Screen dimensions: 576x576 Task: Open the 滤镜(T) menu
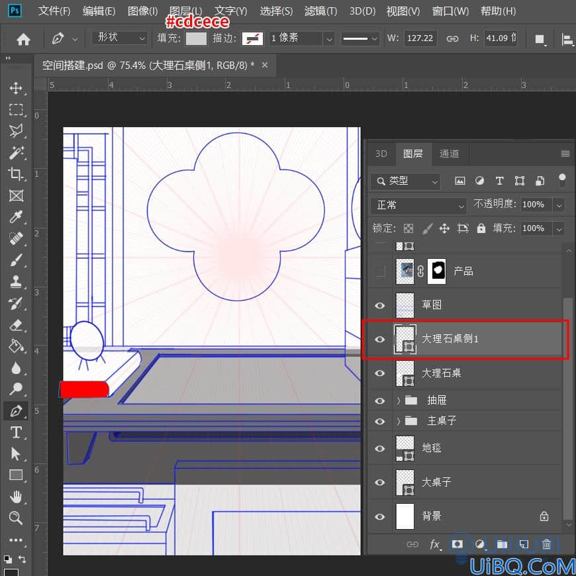[320, 11]
